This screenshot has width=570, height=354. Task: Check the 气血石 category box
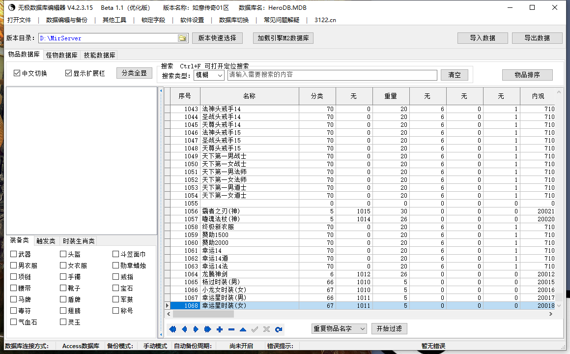13,322
